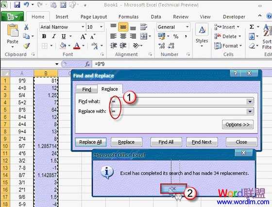Click the Increase Font Size icon
The height and width of the screenshot is (207, 272).
[x=83, y=37]
